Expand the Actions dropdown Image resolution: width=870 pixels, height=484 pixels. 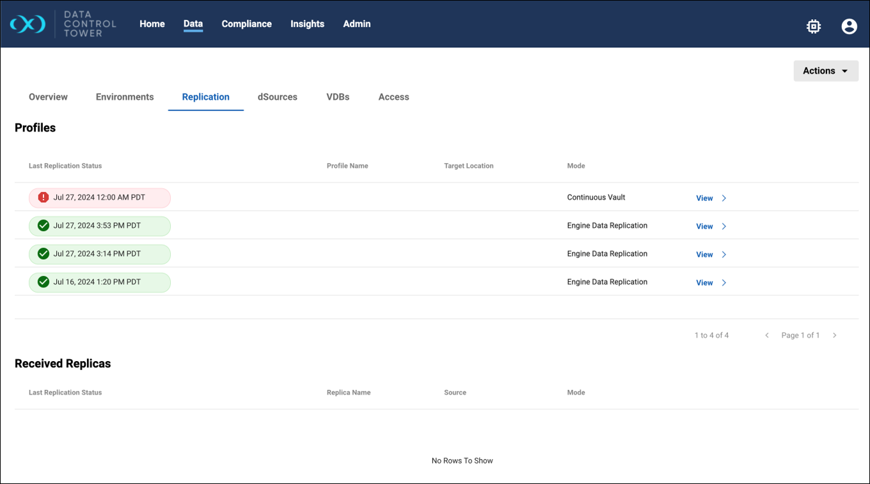[x=826, y=71]
